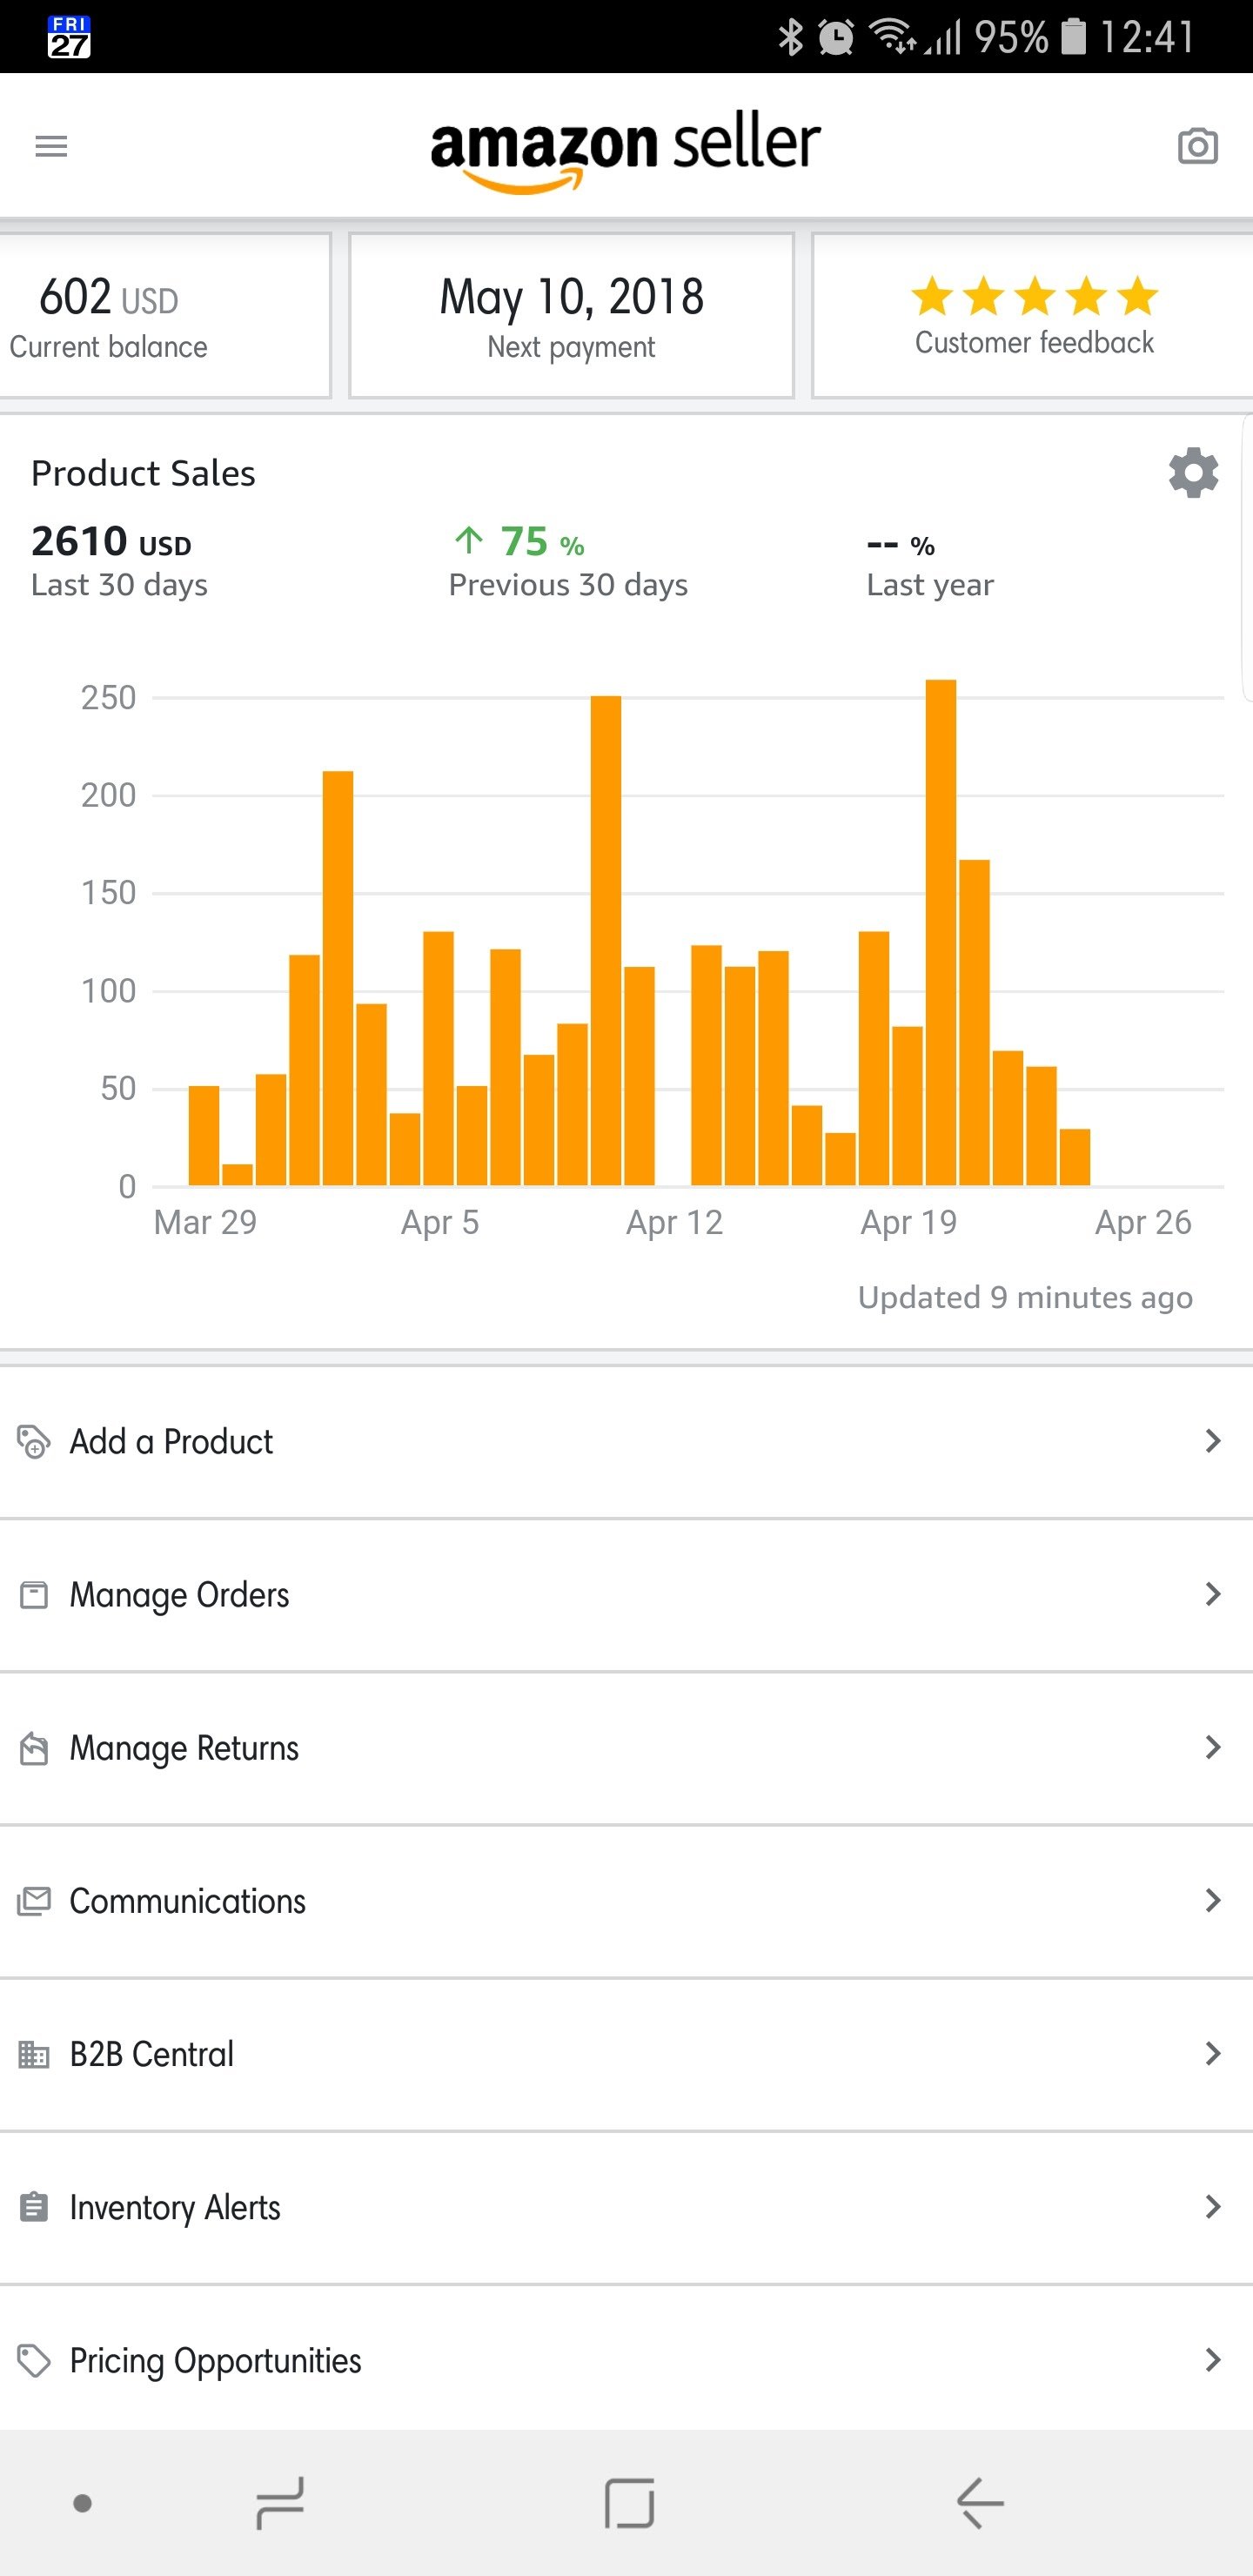This screenshot has height=2576, width=1253.
Task: Tap the Android home navigation button
Action: click(x=629, y=2503)
